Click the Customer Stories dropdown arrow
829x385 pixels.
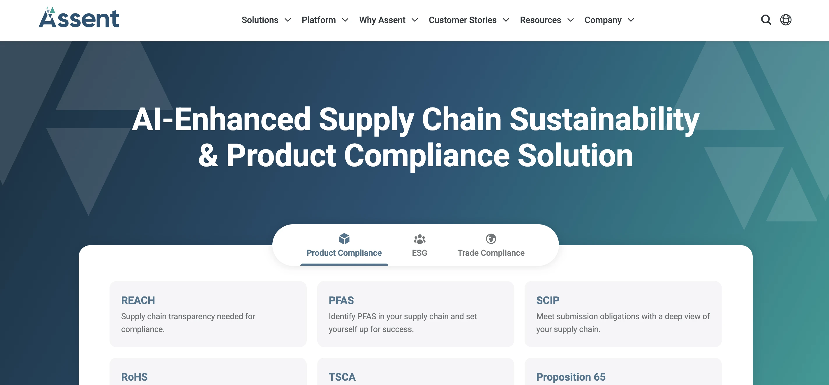coord(507,20)
